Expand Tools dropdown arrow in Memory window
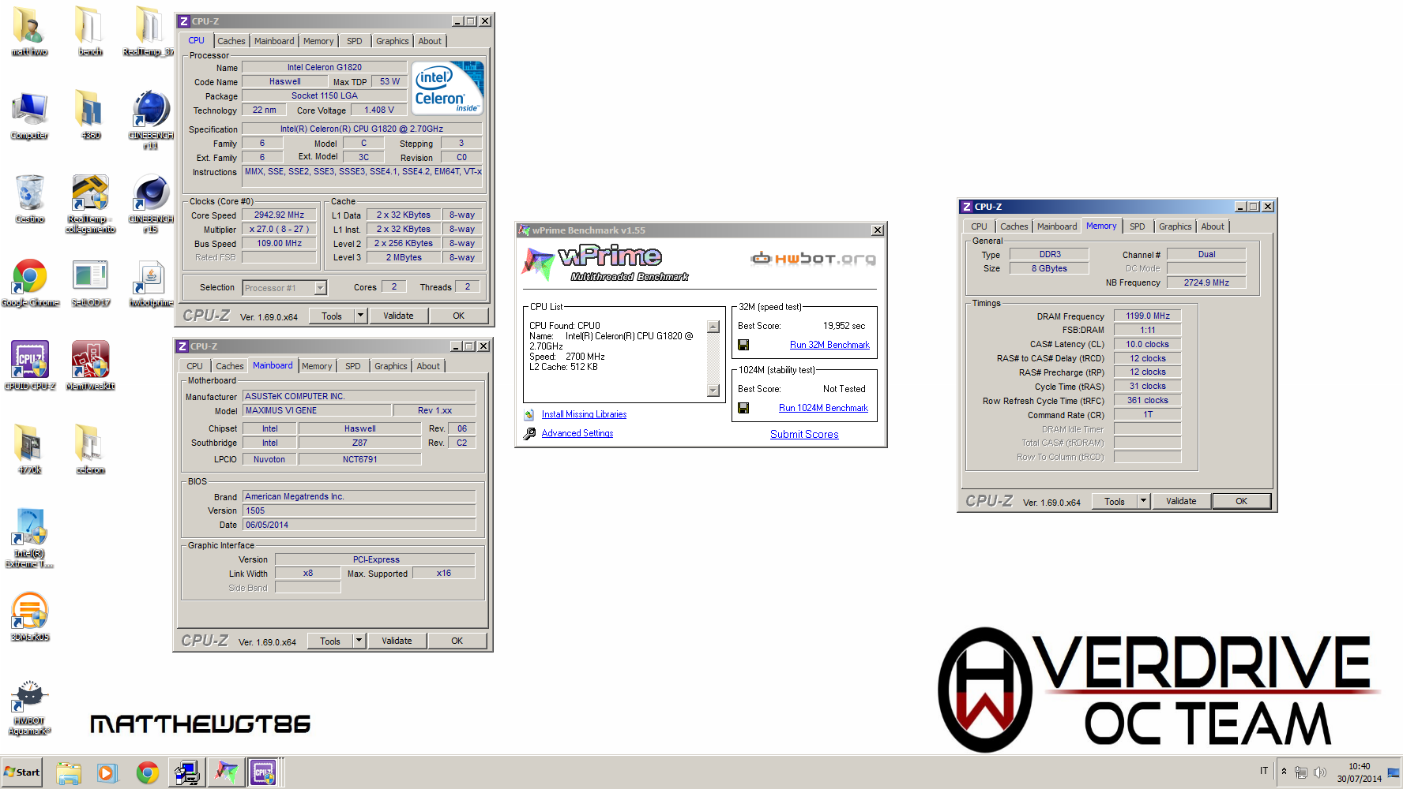The height and width of the screenshot is (789, 1403). pyautogui.click(x=1143, y=501)
